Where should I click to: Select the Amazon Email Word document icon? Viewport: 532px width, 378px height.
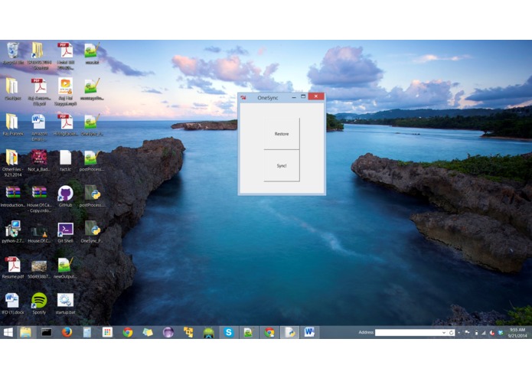pos(39,127)
